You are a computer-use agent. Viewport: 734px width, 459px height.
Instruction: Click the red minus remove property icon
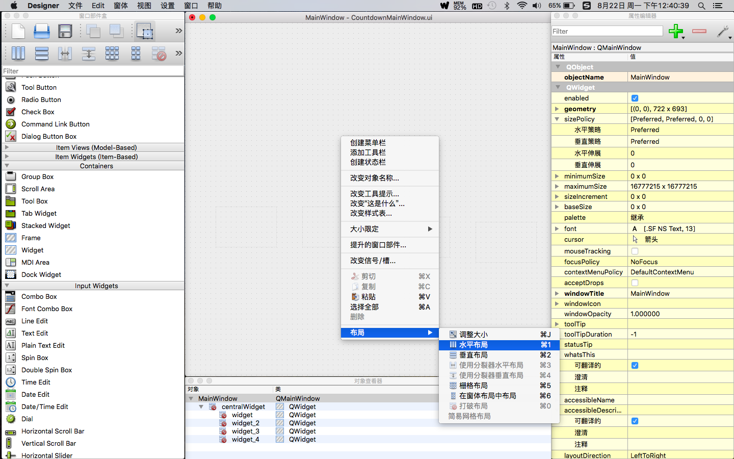click(x=699, y=31)
